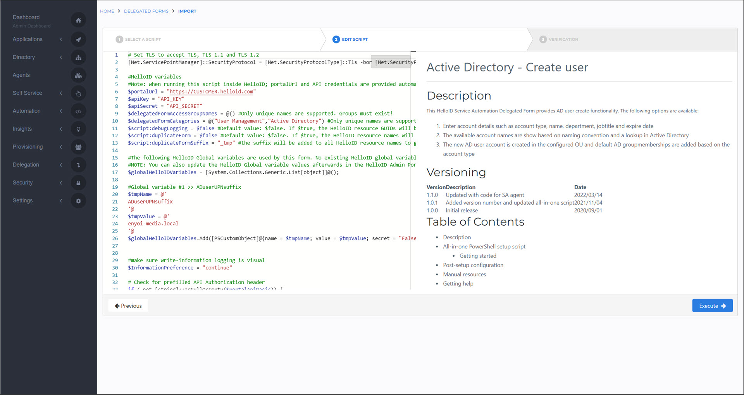Image resolution: width=744 pixels, height=395 pixels.
Task: Expand the Delegation menu chevron
Action: (x=61, y=165)
